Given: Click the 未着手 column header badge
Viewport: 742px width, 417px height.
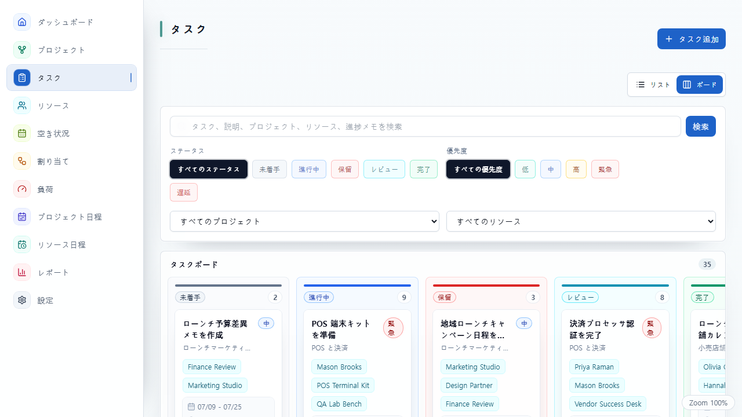Looking at the screenshot, I should point(190,297).
